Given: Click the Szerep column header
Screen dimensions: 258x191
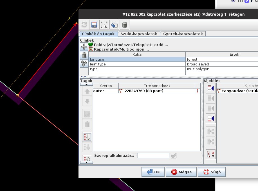Looking at the screenshot, I should (x=106, y=86).
